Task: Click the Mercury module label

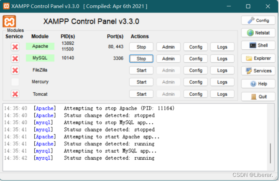Action: click(x=40, y=82)
